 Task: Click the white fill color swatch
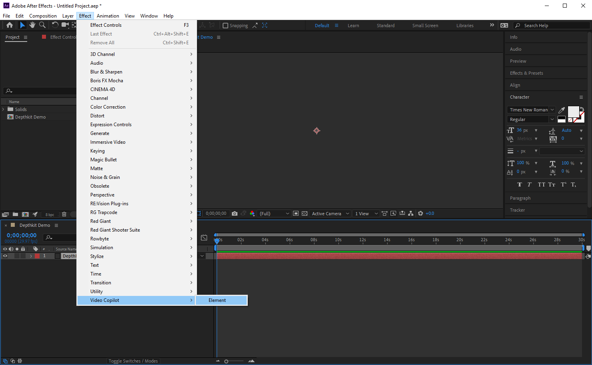coord(573,112)
